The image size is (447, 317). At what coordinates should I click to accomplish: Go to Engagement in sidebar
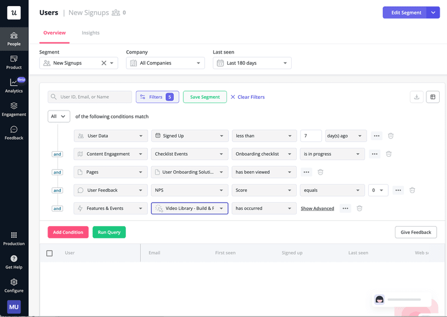[x=14, y=109]
